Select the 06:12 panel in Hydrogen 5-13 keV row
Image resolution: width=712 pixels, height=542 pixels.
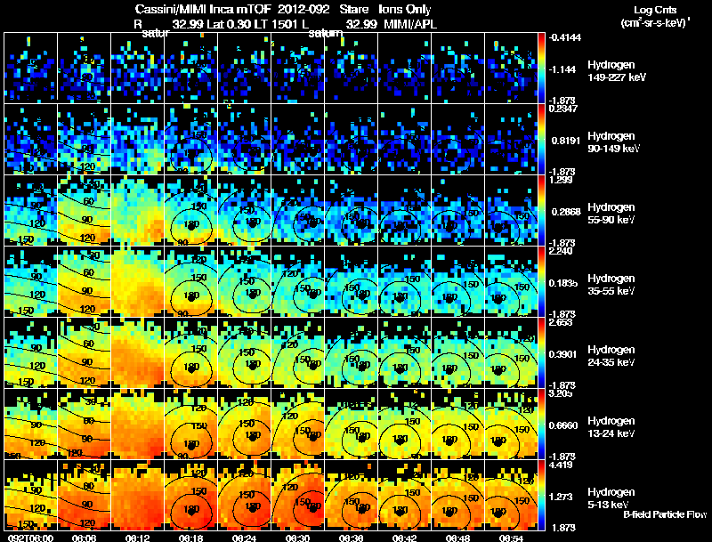138,495
